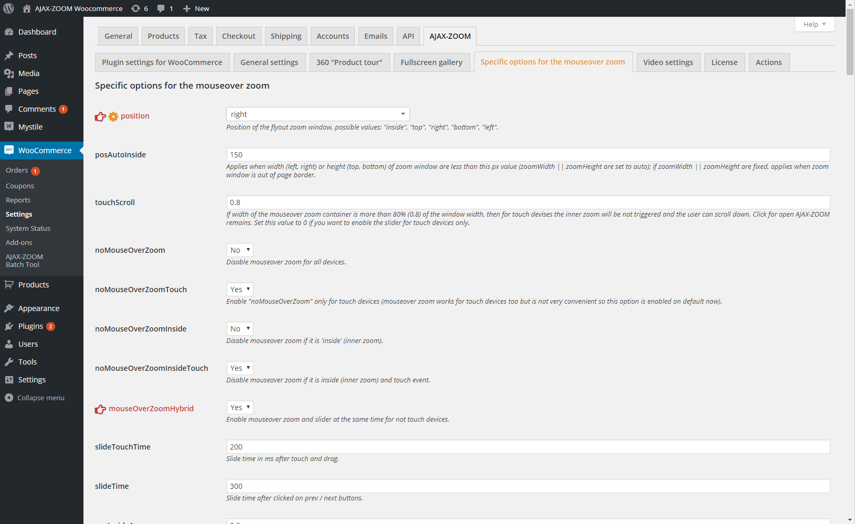Open System Status page

pyautogui.click(x=28, y=229)
